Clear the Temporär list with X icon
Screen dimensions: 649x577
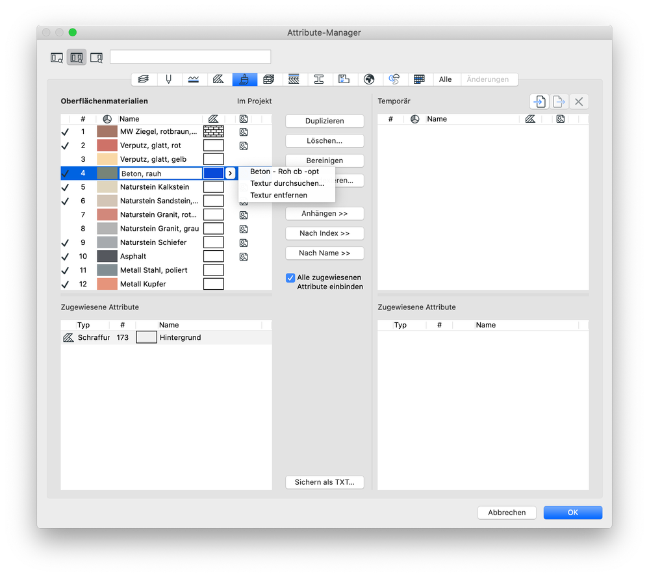click(x=579, y=101)
